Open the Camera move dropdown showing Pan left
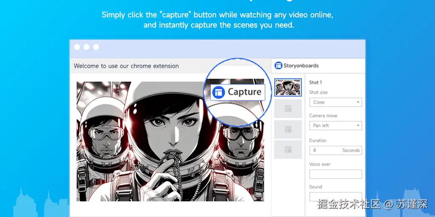The height and width of the screenshot is (217, 435). click(336, 125)
